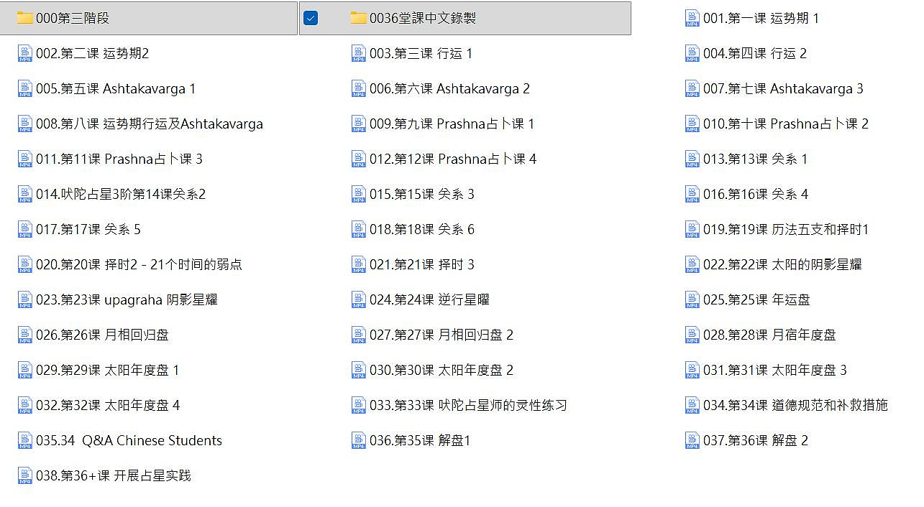Click the MP4 icon of 005.第五课 Ashtakavarga 1
This screenshot has height=507, width=924.
pyautogui.click(x=25, y=88)
